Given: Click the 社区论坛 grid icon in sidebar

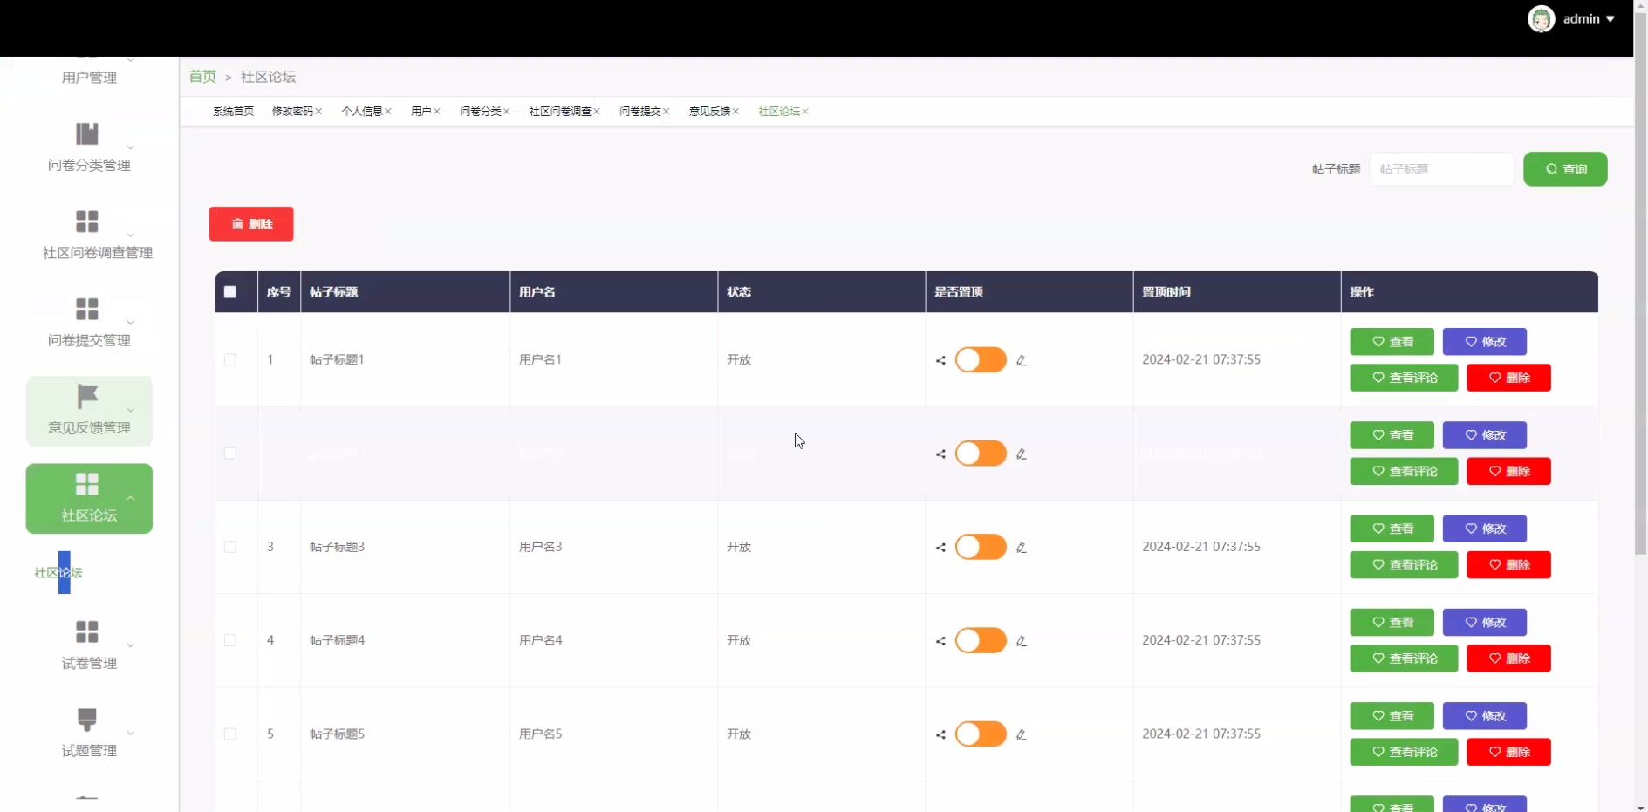Looking at the screenshot, I should tap(87, 484).
